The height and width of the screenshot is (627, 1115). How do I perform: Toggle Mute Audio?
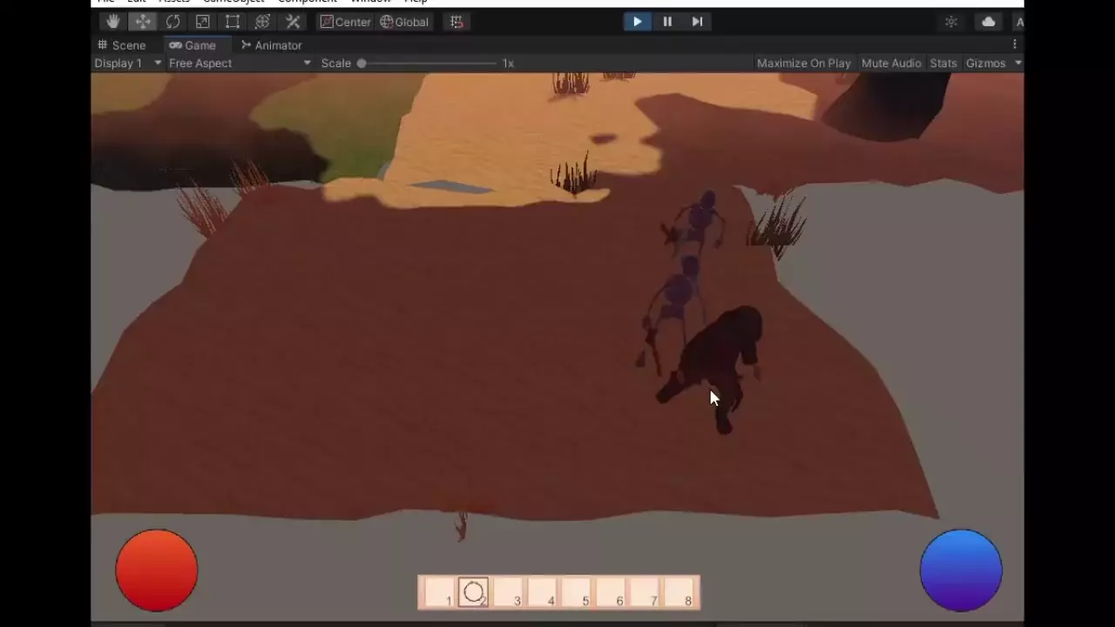891,63
